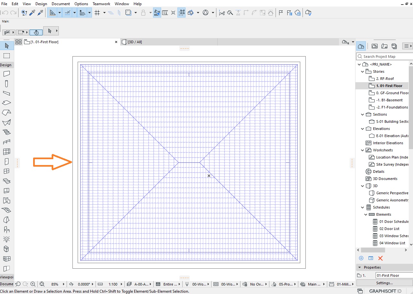Screen dimensions: 413x294
Task: Open the Teamwork menu
Action: pyautogui.click(x=101, y=4)
